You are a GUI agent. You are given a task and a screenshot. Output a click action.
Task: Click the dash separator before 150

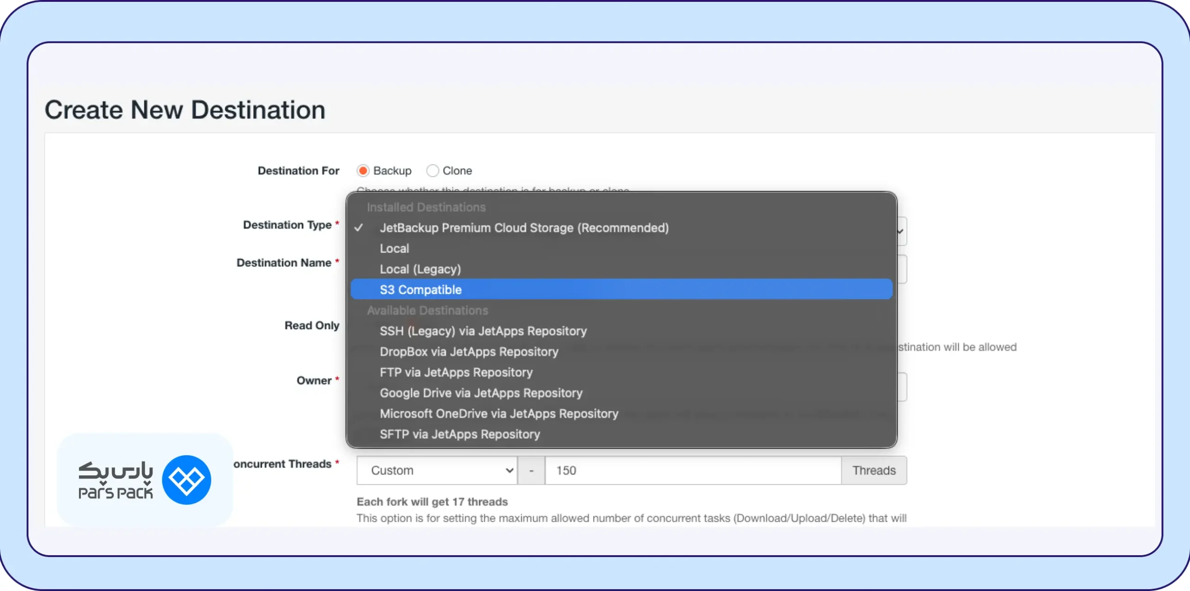(531, 470)
